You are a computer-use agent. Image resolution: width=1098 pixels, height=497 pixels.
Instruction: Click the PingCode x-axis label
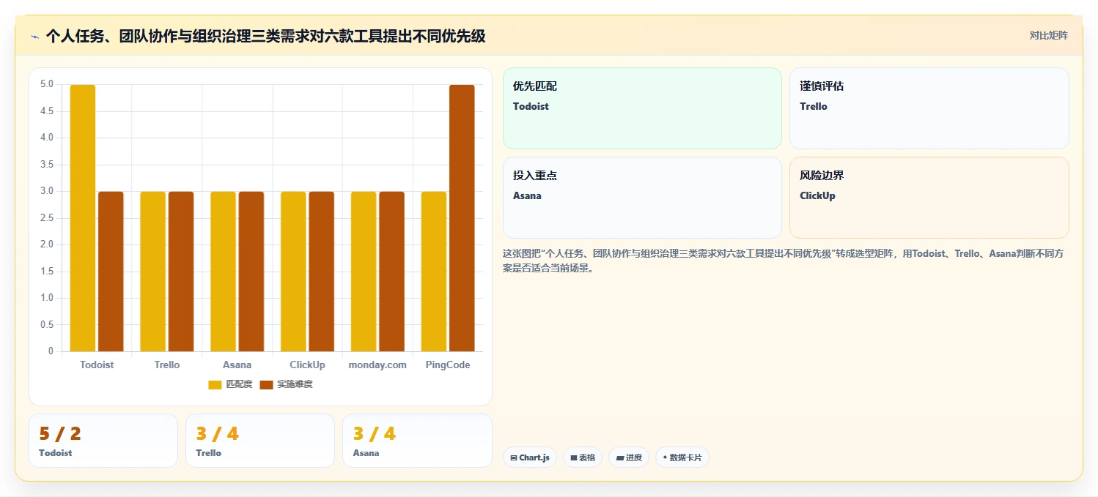click(x=448, y=365)
